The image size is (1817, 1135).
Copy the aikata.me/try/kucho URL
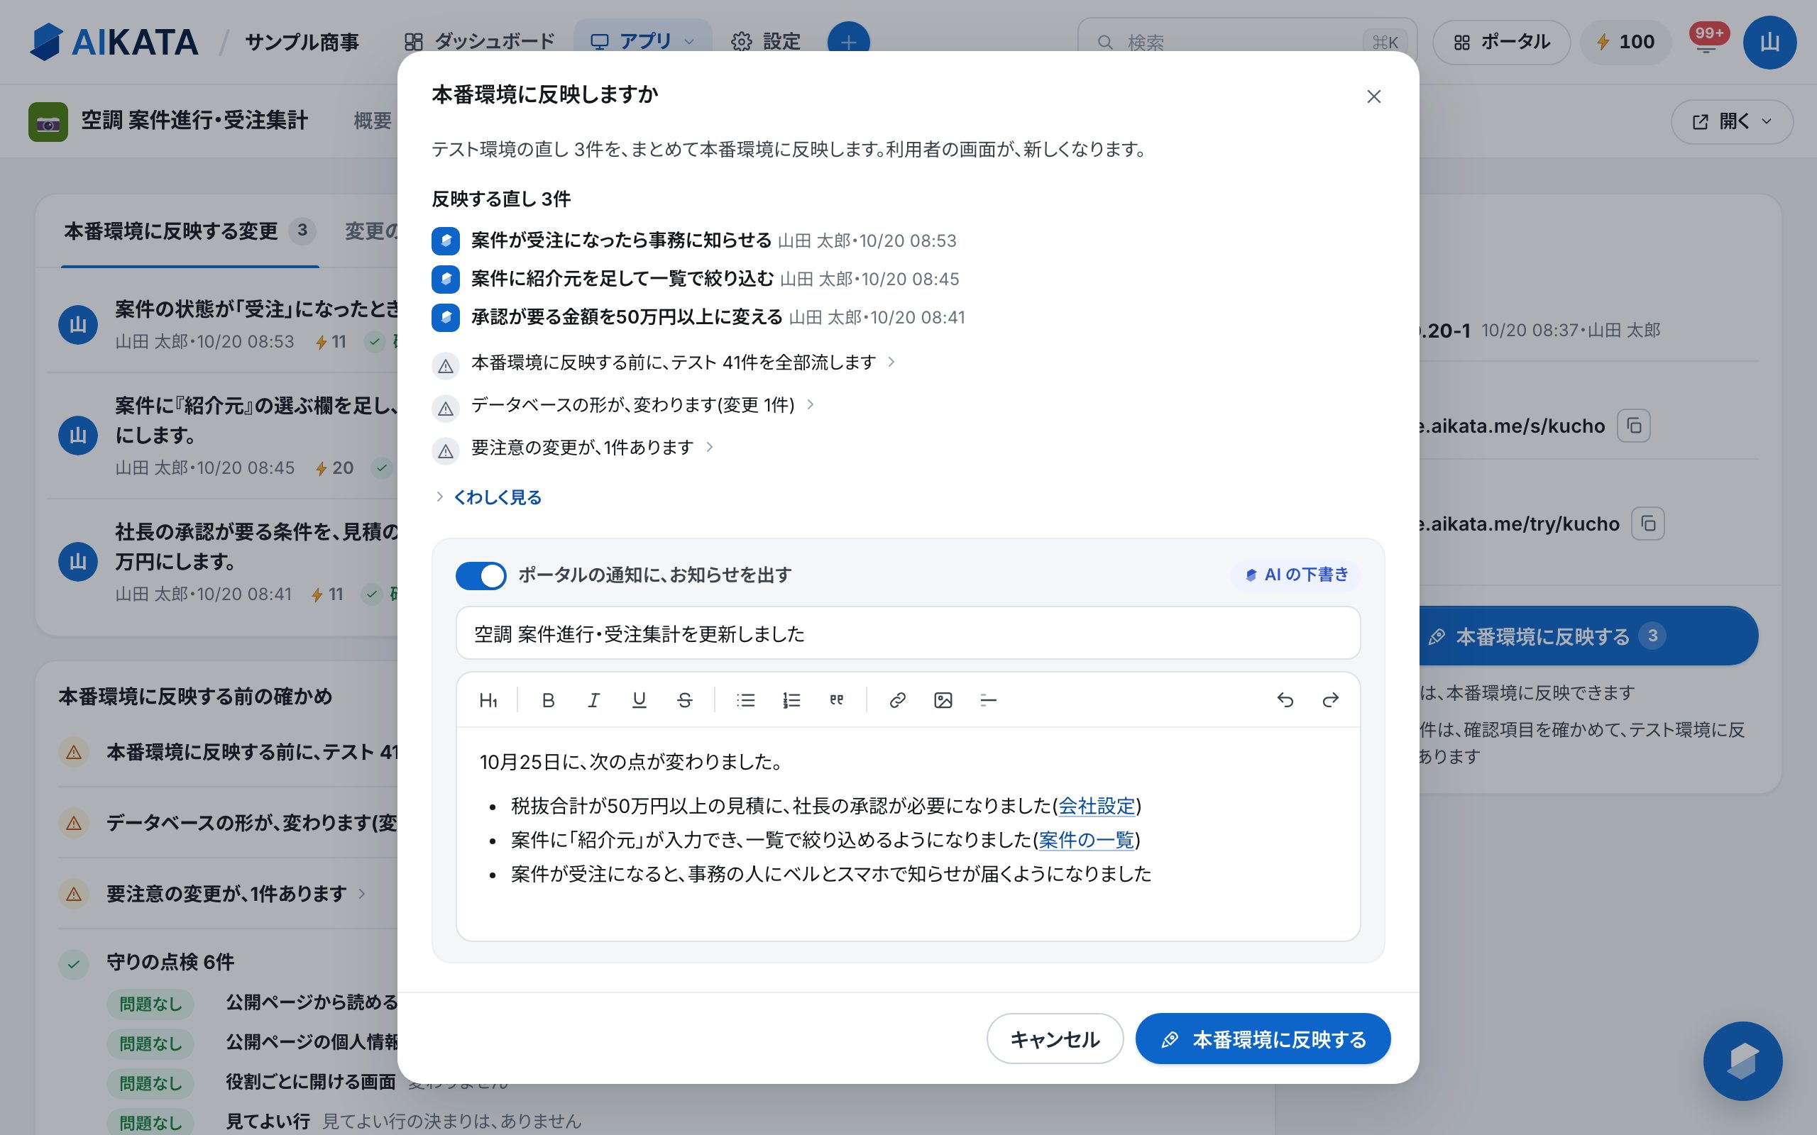click(1648, 524)
